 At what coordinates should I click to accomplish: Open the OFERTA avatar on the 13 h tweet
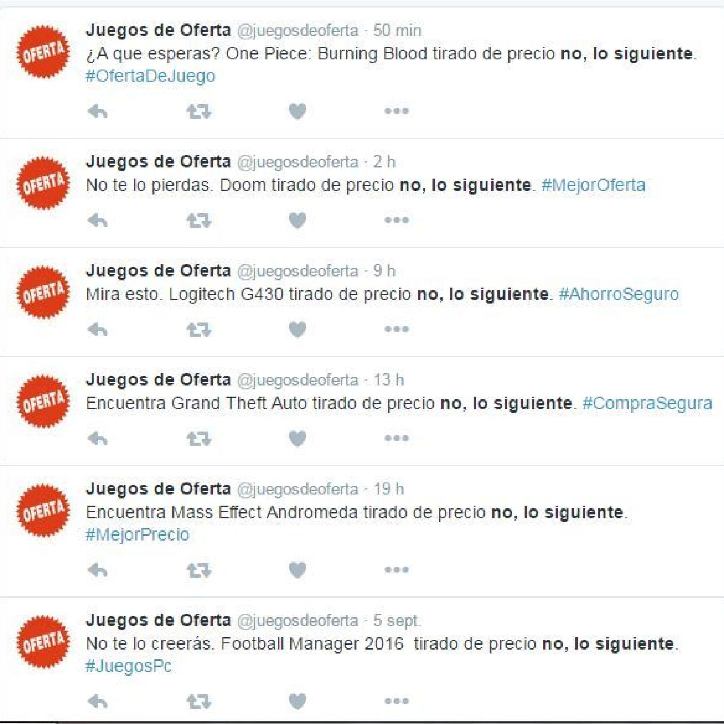(43, 401)
